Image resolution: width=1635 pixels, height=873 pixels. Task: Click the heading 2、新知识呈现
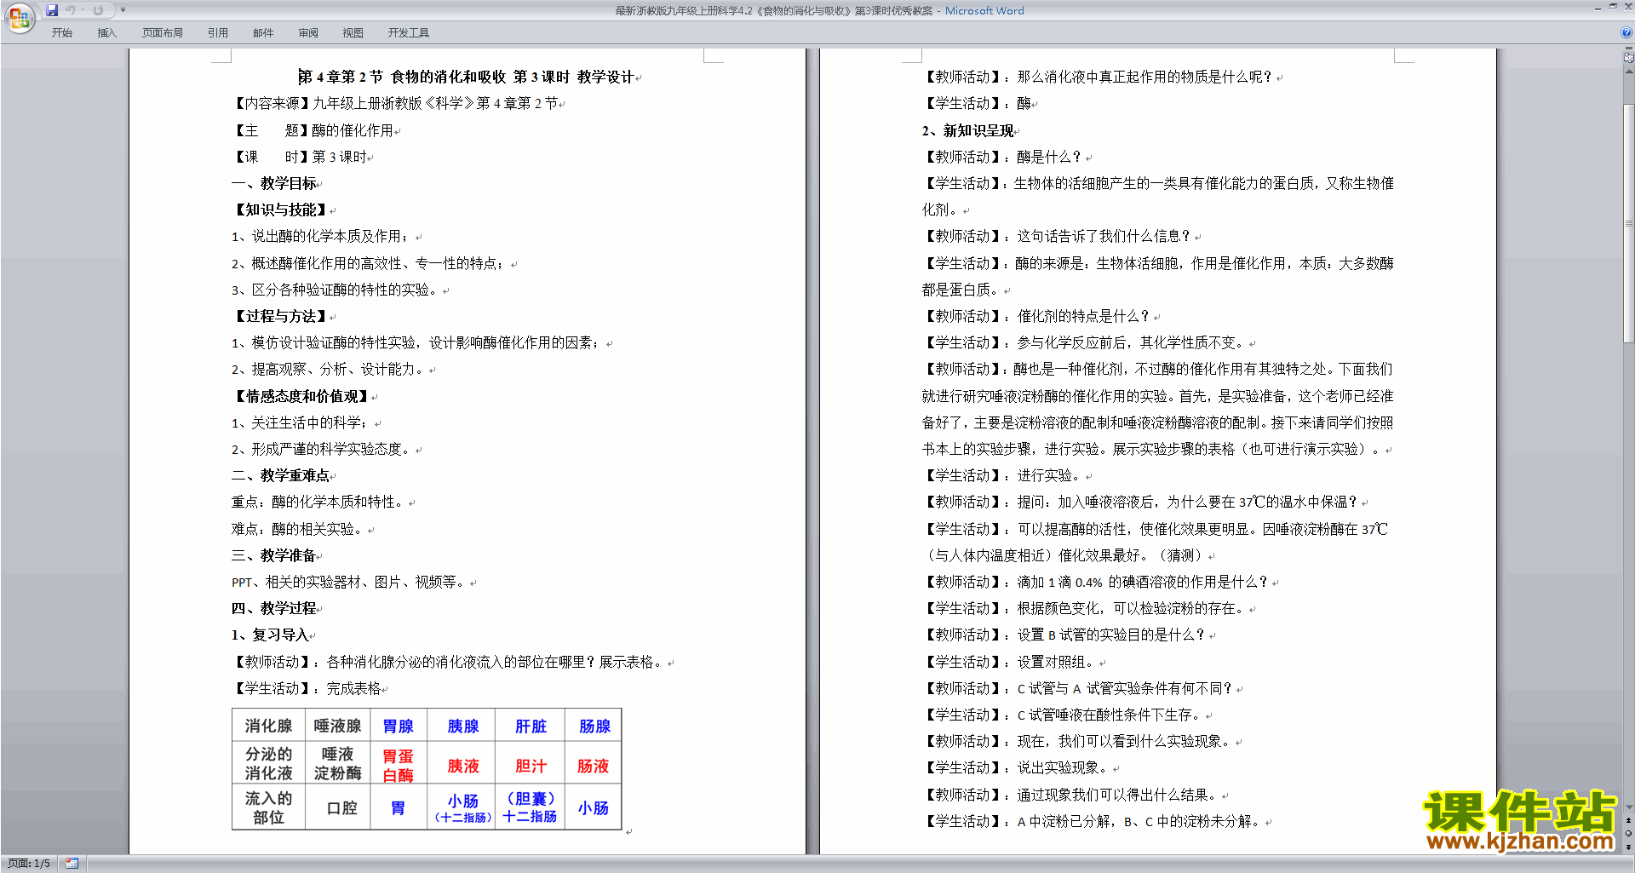[x=968, y=130]
